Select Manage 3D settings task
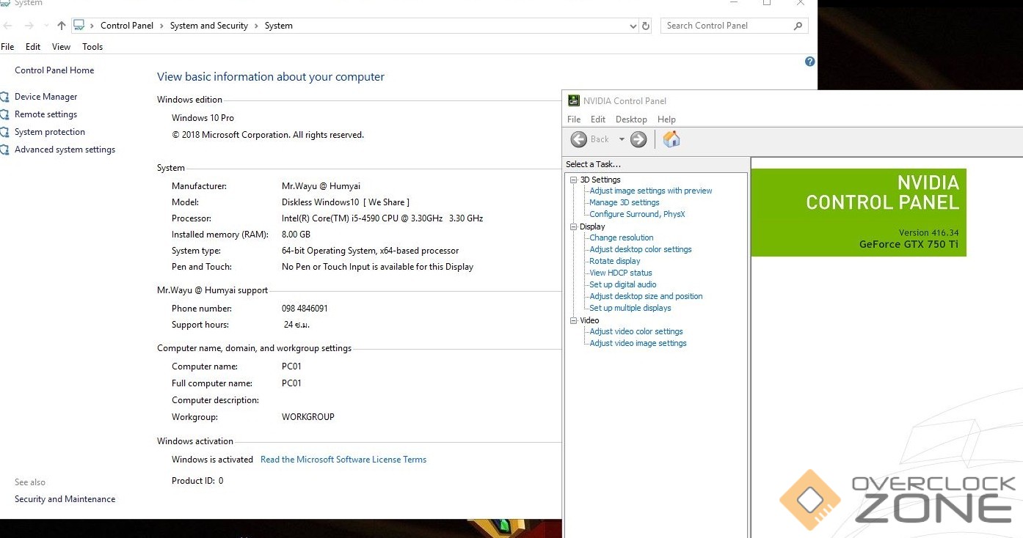 (x=624, y=202)
